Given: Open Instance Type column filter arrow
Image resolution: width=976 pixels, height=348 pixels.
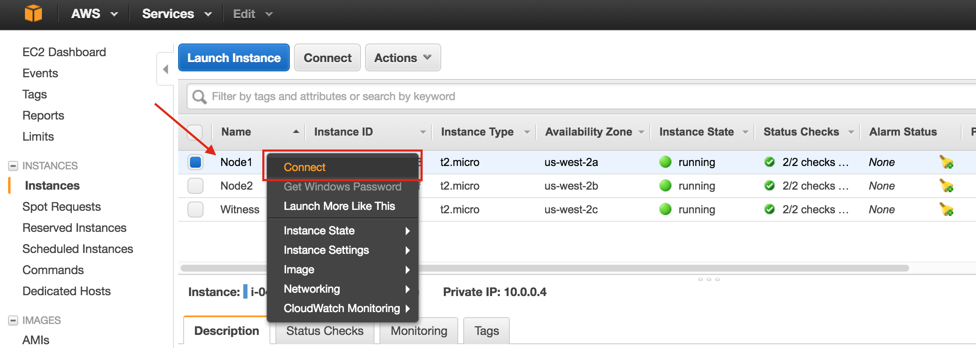Looking at the screenshot, I should [x=527, y=132].
